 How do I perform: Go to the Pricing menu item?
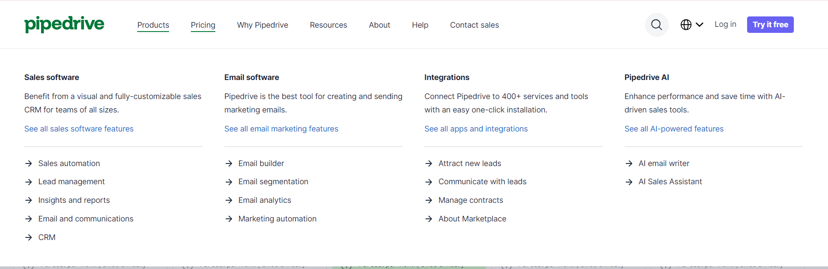[203, 25]
